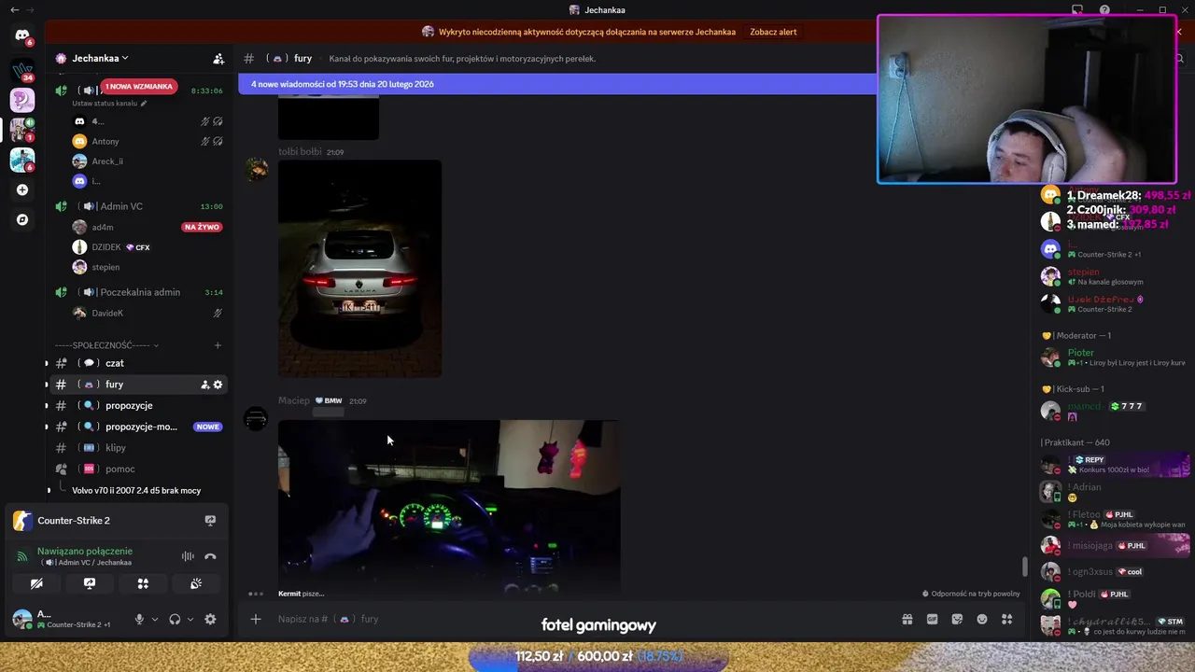
Task: Open thread 'Volvo v70 ii 2007 2.4 d5 brak mocy'
Action: (x=136, y=490)
